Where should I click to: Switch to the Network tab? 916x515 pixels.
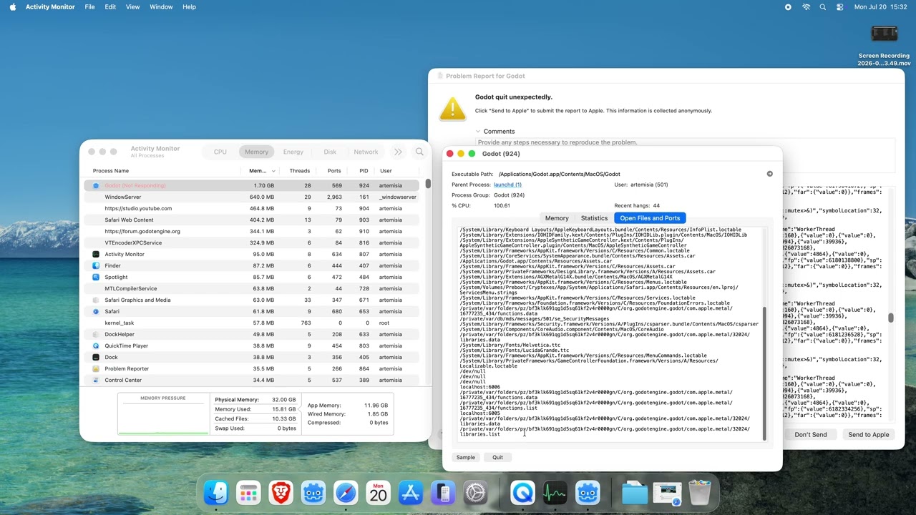366,152
